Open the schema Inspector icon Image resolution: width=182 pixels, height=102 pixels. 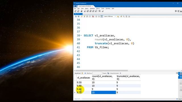pyautogui.click(x=82, y=11)
